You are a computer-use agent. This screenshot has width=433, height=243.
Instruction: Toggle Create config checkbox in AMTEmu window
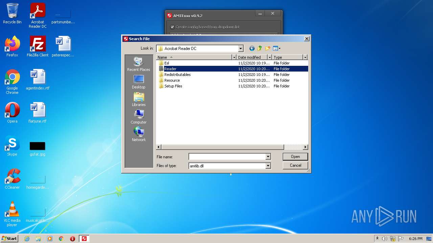[x=172, y=27]
